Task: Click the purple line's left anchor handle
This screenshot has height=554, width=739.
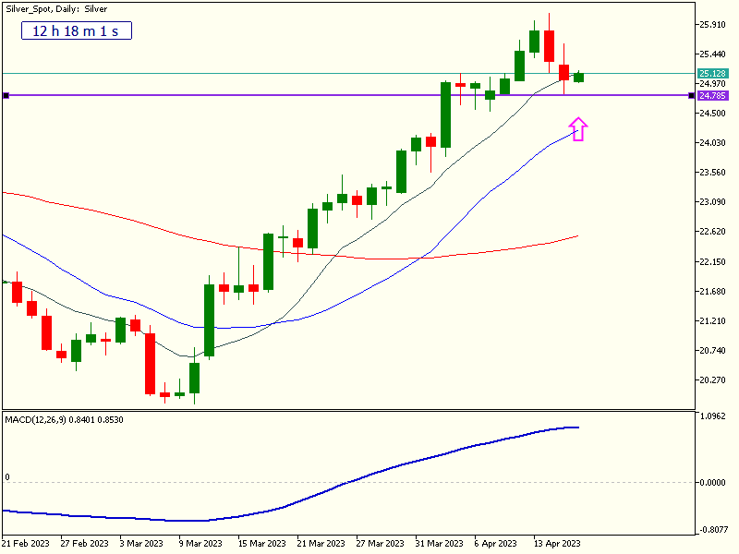Action: click(6, 95)
